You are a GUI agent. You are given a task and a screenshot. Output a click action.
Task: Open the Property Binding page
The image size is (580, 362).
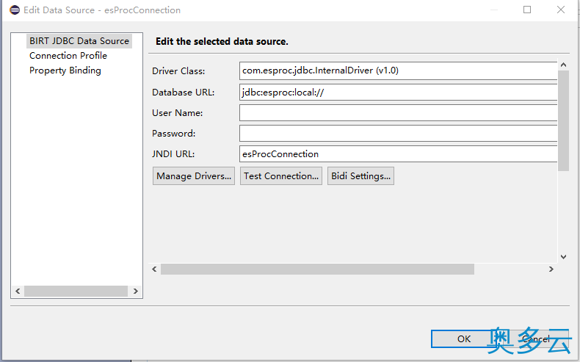pyautogui.click(x=65, y=70)
